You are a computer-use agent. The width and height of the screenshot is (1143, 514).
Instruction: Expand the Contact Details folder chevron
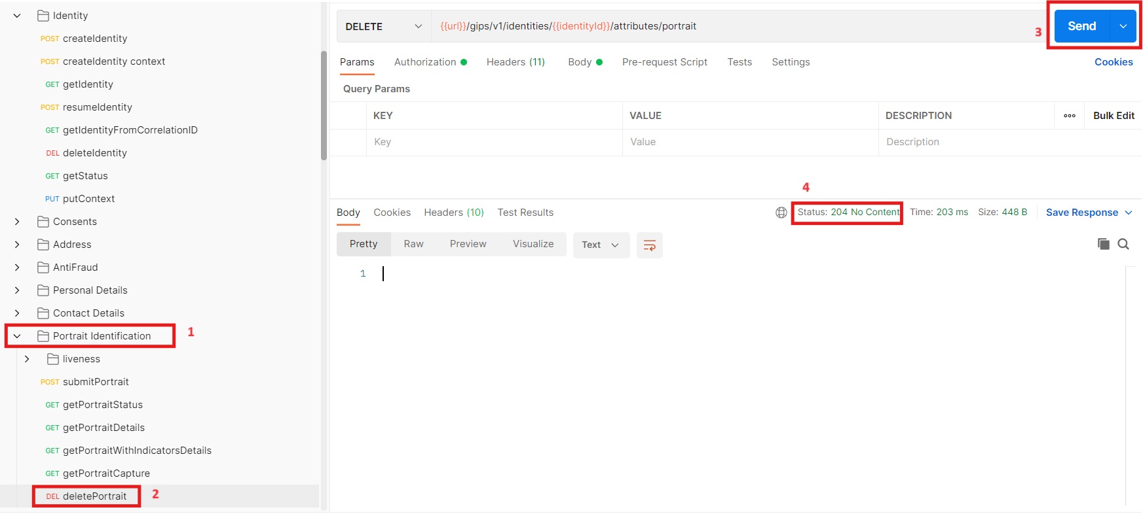17,313
